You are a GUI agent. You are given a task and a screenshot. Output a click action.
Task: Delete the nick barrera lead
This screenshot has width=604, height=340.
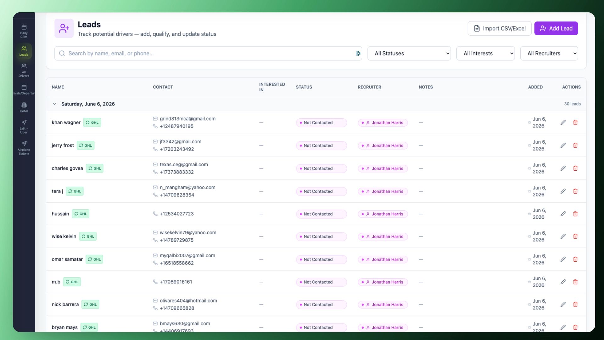pyautogui.click(x=575, y=304)
